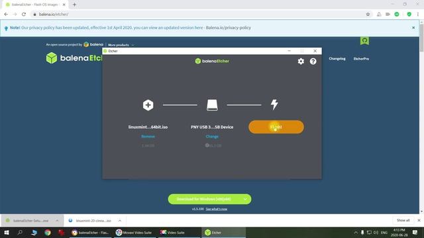Click the microphone tray icon

(x=362, y=232)
